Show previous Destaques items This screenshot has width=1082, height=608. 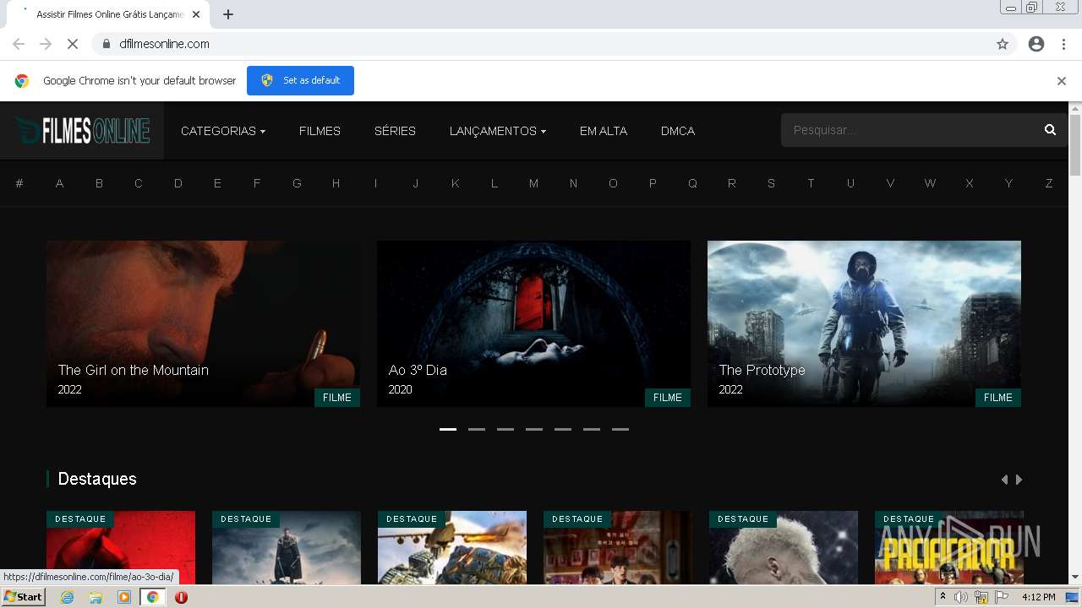pos(1004,480)
